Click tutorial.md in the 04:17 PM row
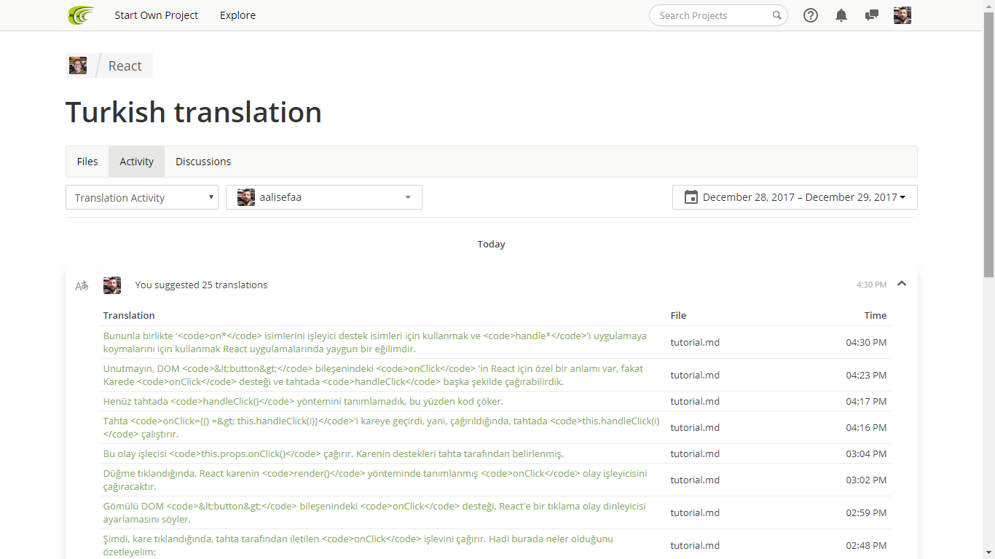The width and height of the screenshot is (995, 559). tap(695, 401)
